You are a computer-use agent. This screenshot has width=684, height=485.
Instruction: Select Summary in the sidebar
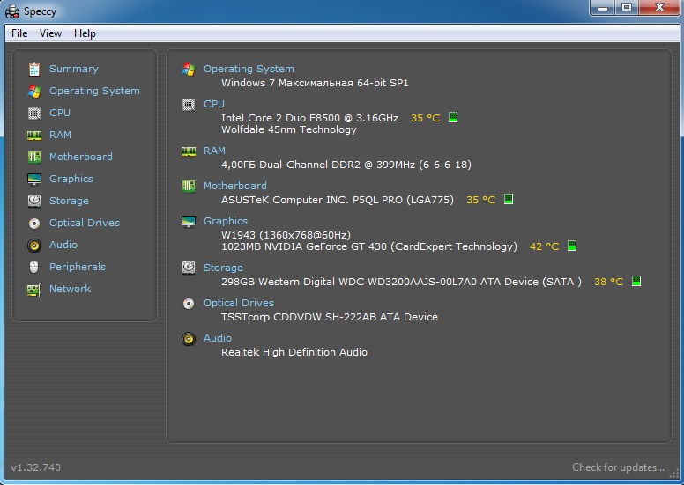click(x=74, y=69)
